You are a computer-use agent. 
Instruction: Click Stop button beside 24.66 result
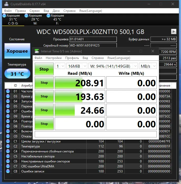pos(44,110)
